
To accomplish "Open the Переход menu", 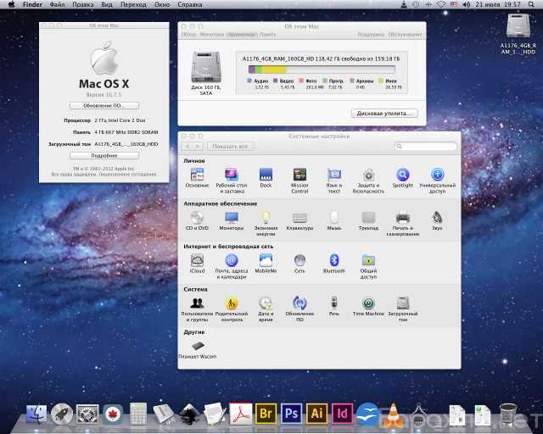I will coord(133,4).
